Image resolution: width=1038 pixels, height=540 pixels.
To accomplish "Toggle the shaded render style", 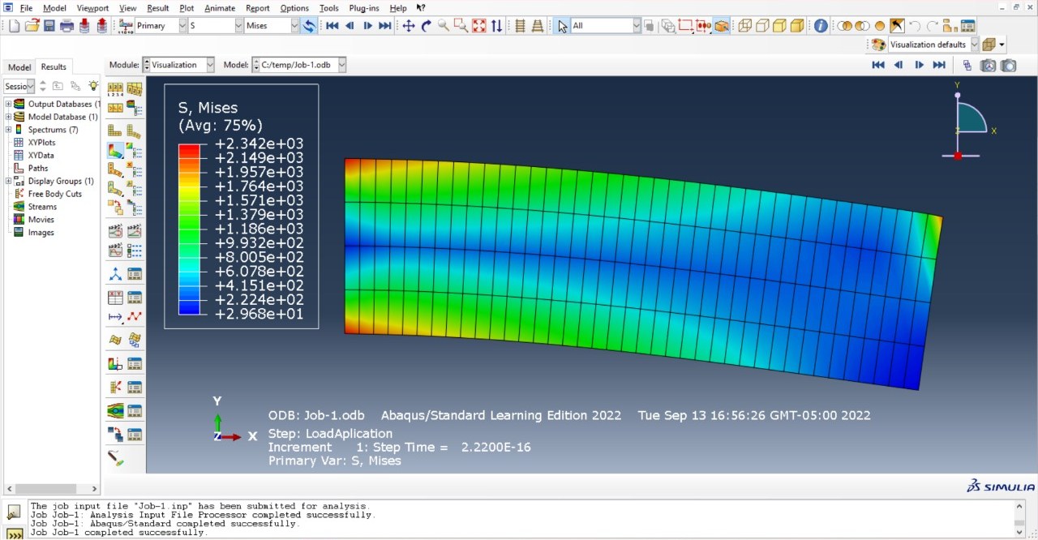I will coord(797,26).
